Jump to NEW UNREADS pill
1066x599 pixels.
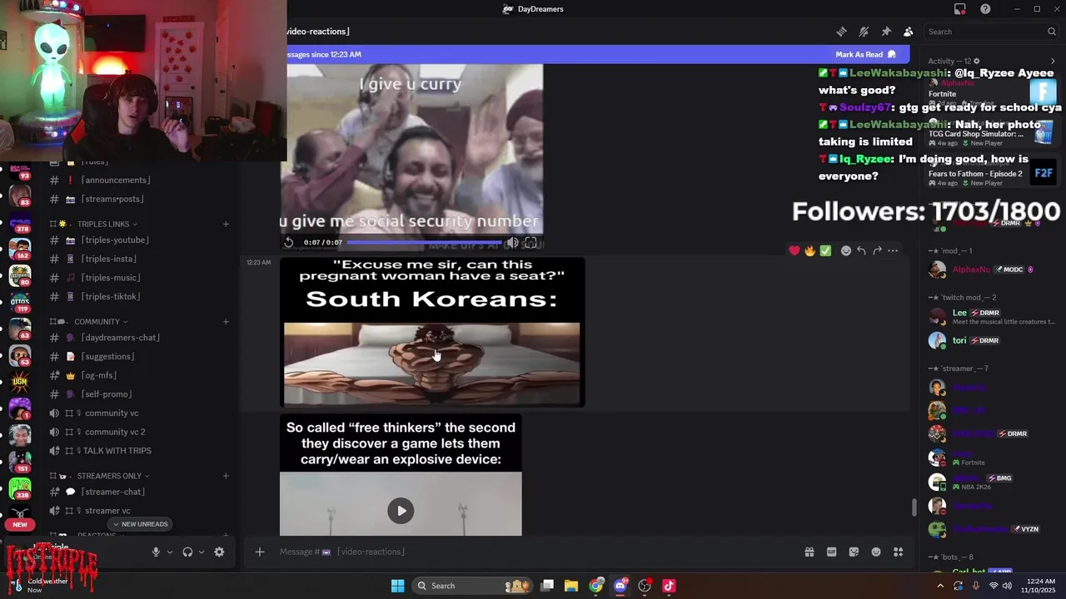pos(140,524)
